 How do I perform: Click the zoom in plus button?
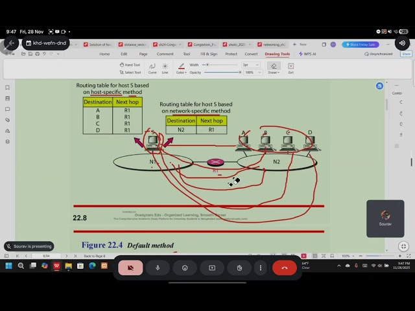399,256
